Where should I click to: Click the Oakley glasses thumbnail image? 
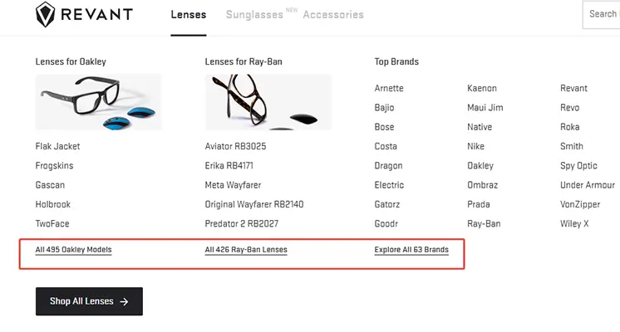point(99,102)
